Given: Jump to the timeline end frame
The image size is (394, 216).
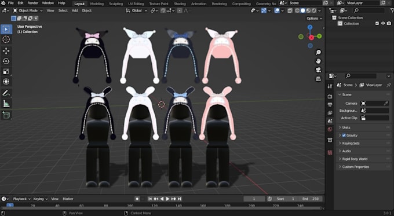Looking at the screenshot, I should (180, 199).
